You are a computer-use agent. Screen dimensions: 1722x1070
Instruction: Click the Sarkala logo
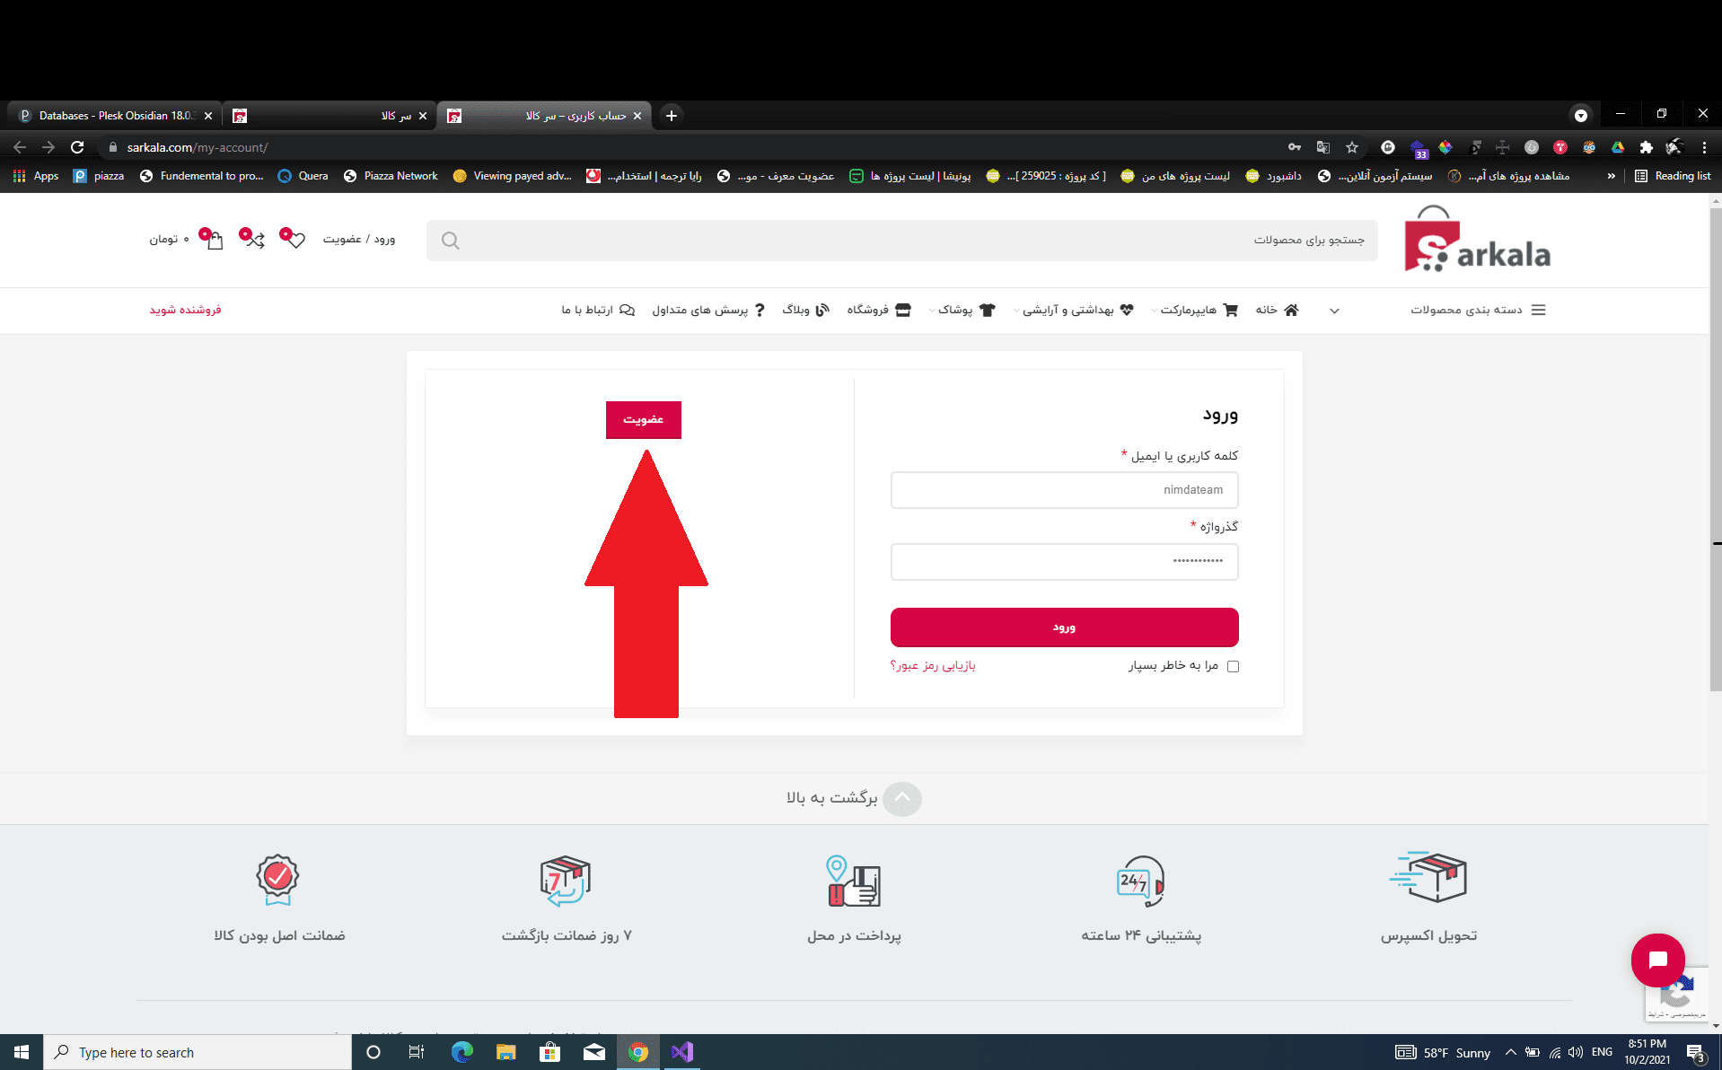point(1478,241)
